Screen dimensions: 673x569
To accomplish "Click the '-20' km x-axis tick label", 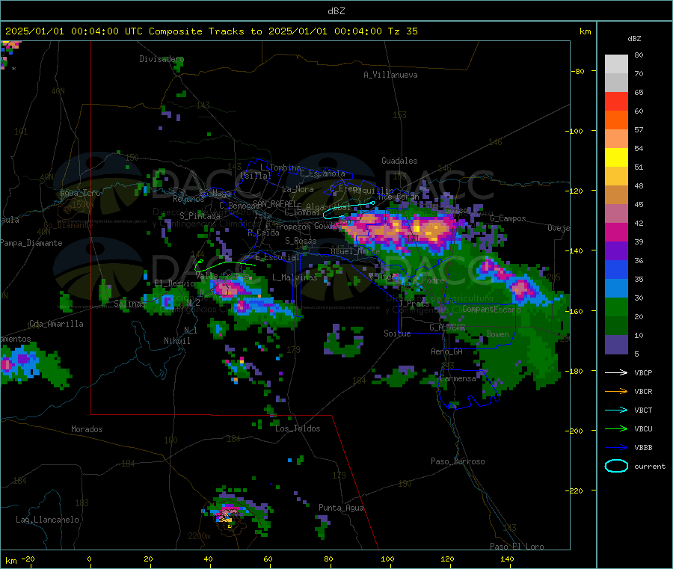I will 28,559.
